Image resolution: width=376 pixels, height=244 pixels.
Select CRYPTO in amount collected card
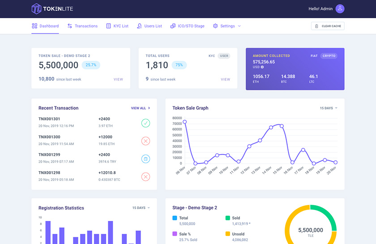click(329, 56)
